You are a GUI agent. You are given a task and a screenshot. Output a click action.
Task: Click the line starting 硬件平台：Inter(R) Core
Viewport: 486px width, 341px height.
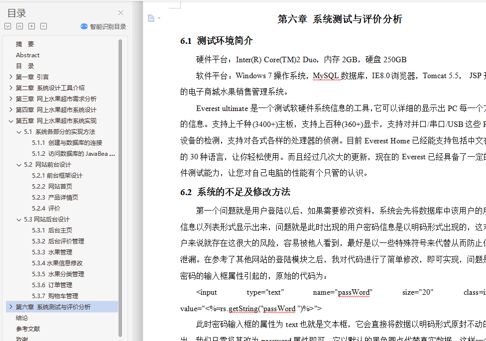click(301, 60)
